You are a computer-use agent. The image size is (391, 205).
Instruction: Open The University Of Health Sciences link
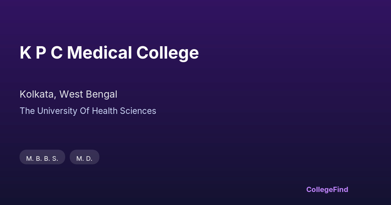click(88, 111)
